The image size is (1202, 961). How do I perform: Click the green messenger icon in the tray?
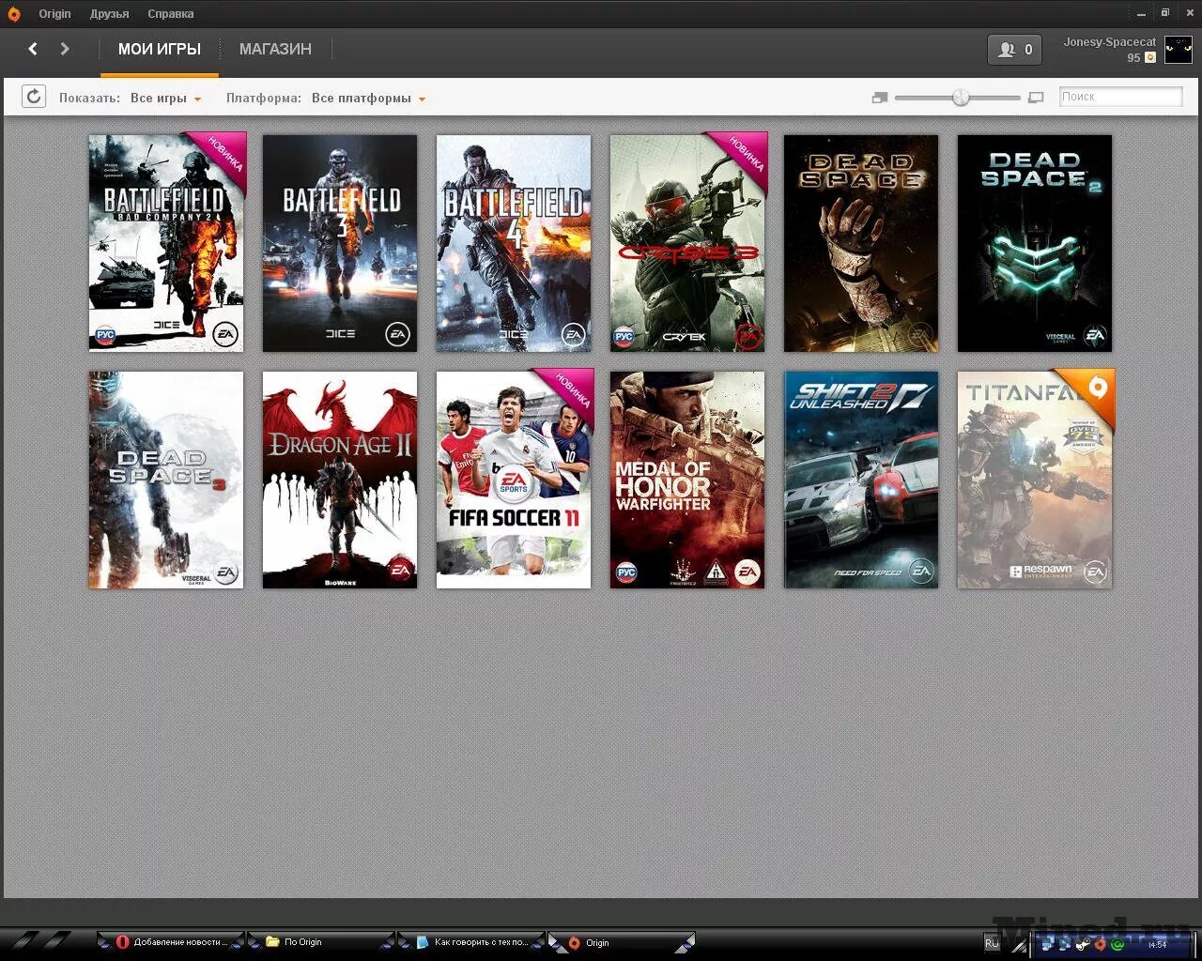(1117, 944)
